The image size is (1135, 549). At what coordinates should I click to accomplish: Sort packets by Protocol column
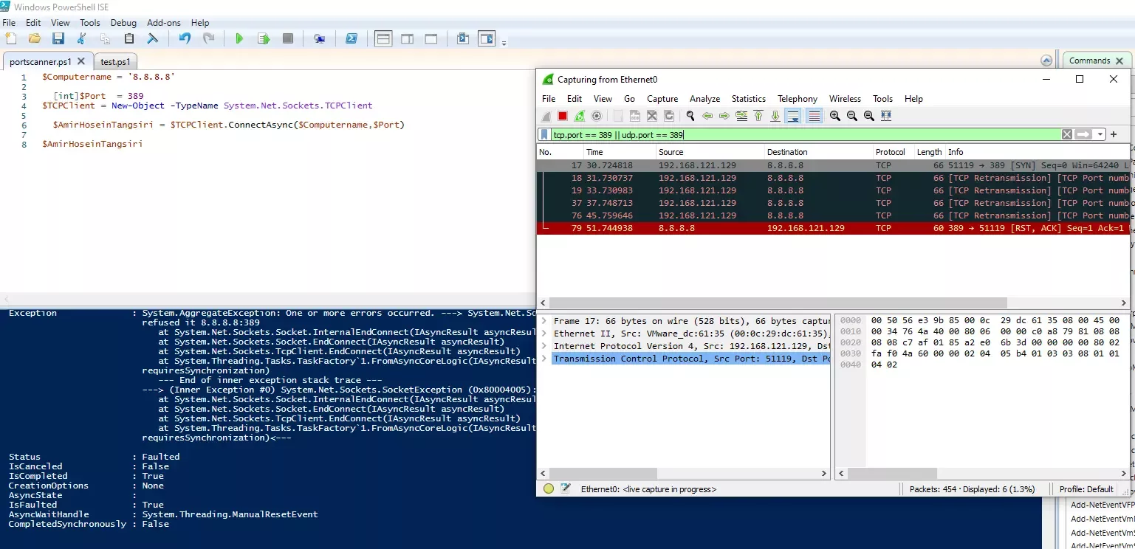pos(893,152)
